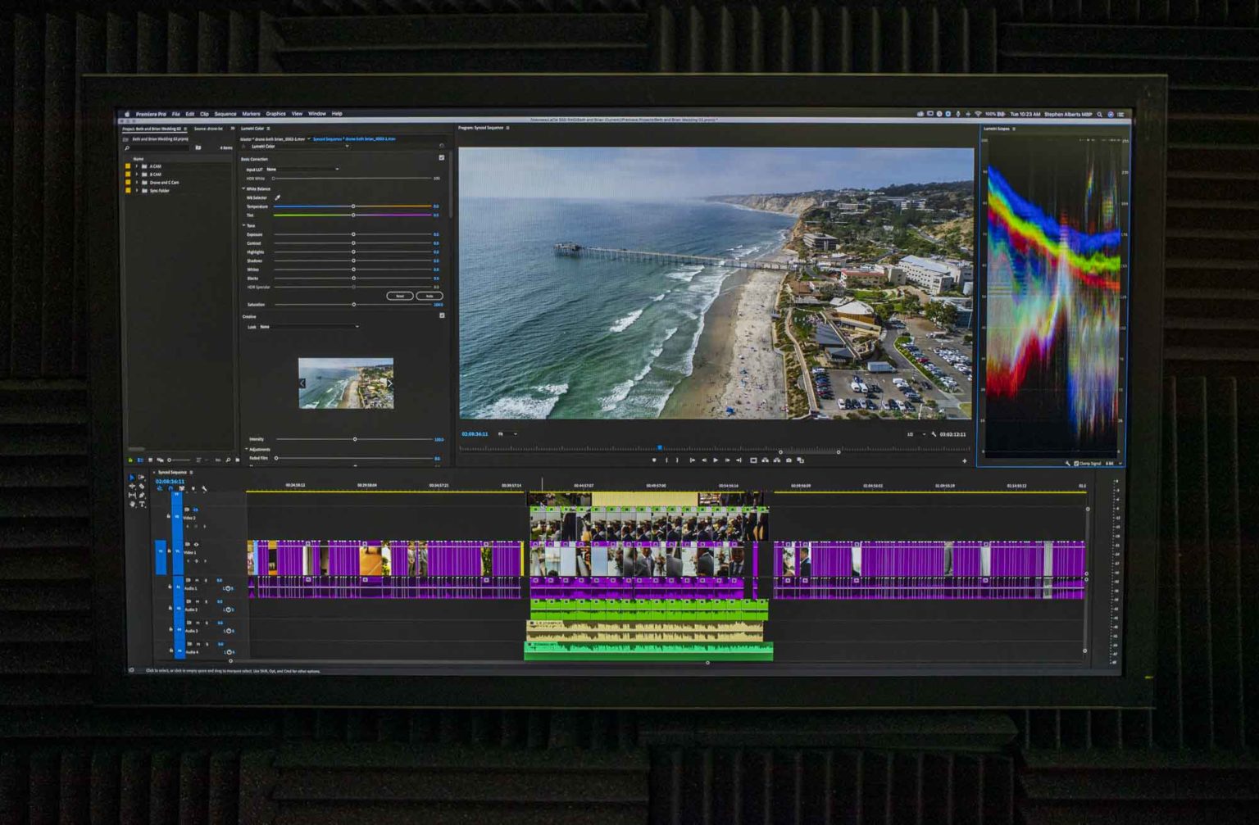
Task: Select the Slip tool
Action: coord(132,495)
